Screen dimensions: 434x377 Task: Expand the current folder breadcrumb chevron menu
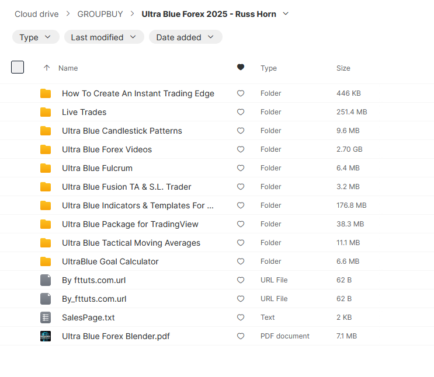point(286,13)
